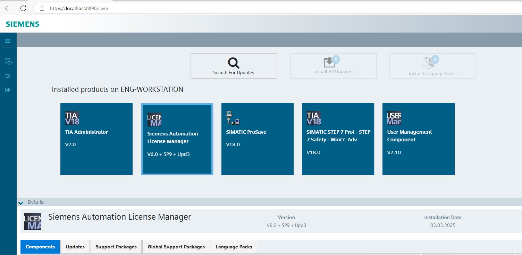Select the TIA Administrator product tile

tap(96, 139)
